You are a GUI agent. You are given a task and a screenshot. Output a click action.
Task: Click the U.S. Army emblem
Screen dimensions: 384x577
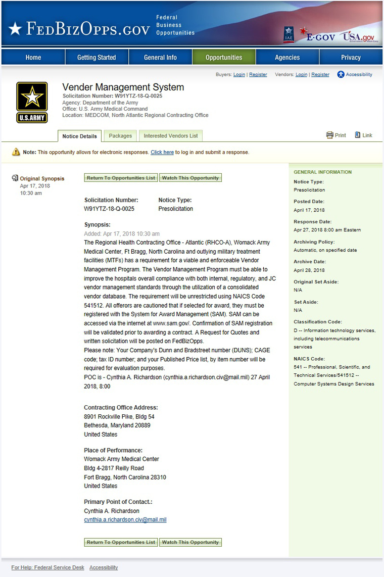pos(32,102)
